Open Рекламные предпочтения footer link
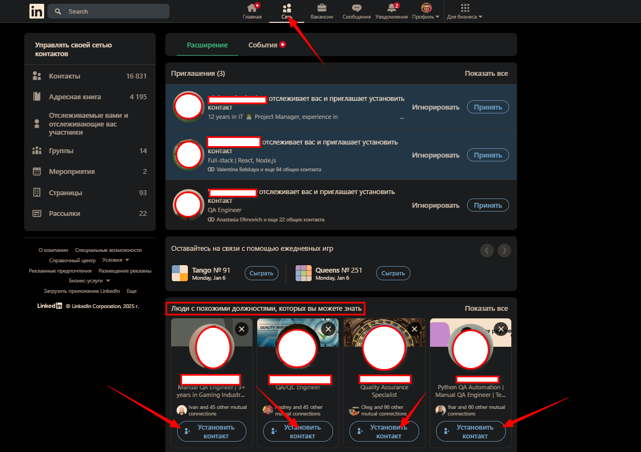The image size is (641, 452). 60,271
